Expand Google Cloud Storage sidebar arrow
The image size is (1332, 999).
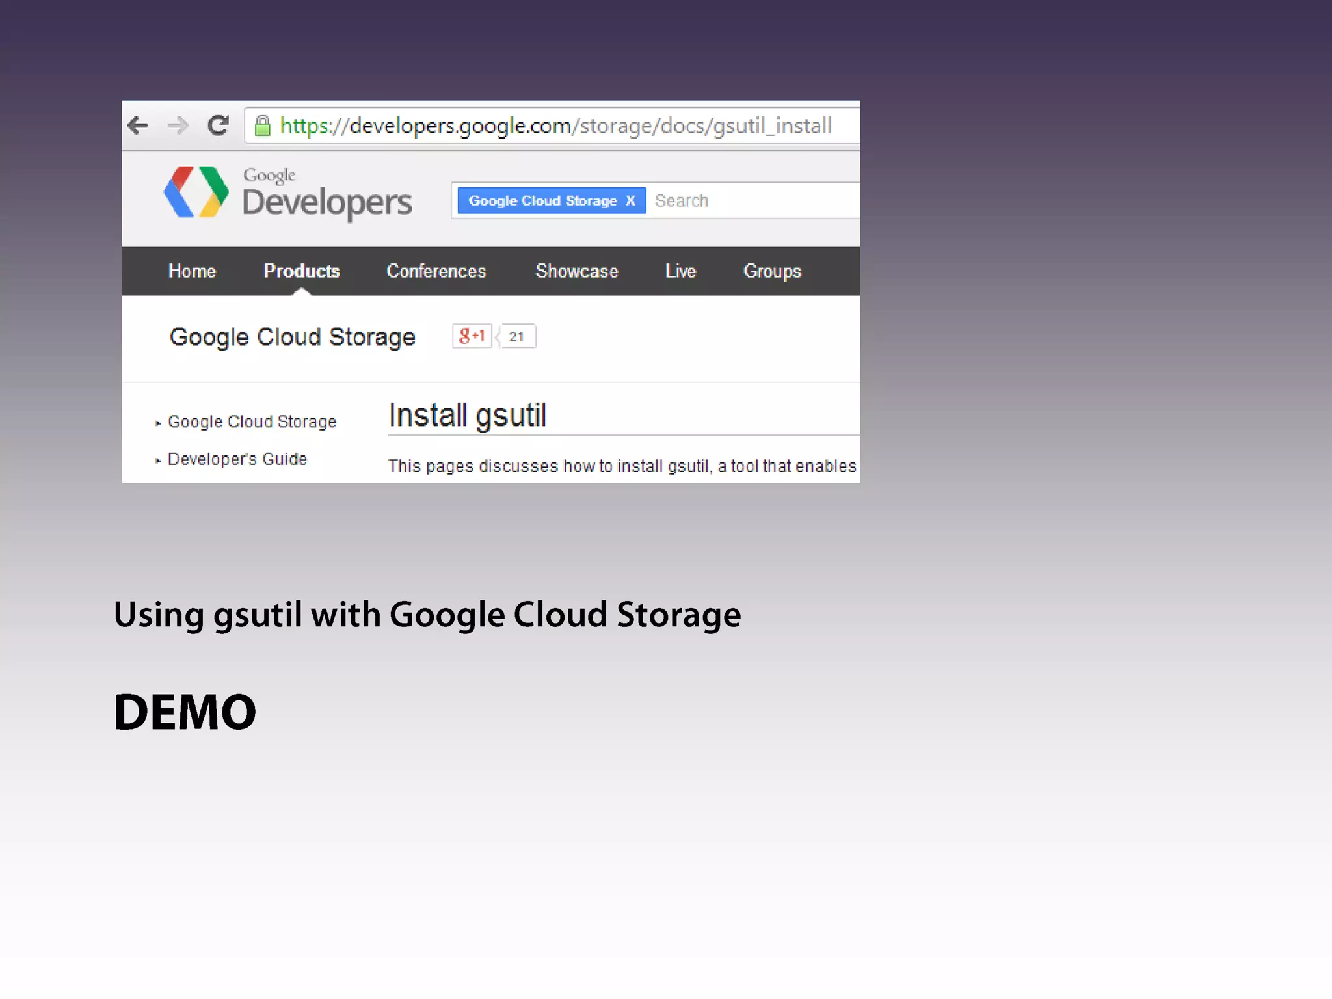(158, 423)
